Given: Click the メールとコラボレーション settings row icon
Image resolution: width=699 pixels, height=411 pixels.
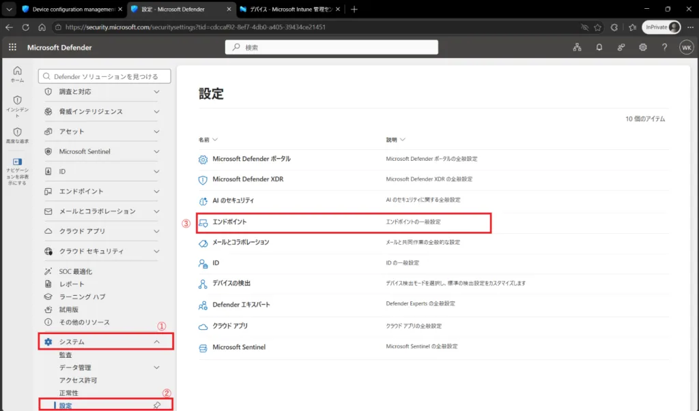Looking at the screenshot, I should (203, 243).
